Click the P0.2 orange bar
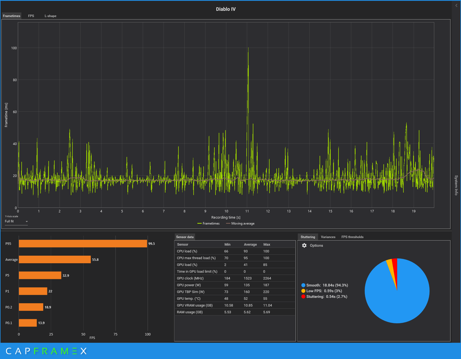This screenshot has width=461, height=359. 31,307
